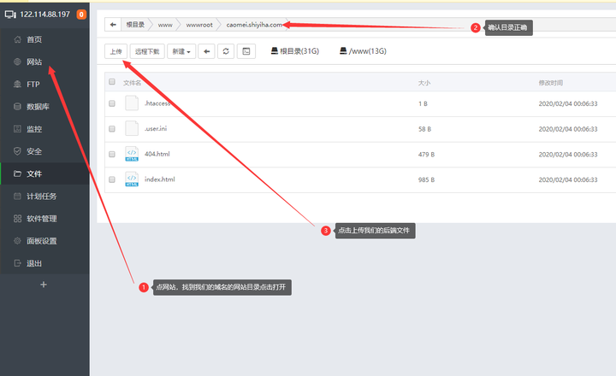Image resolution: width=616 pixels, height=376 pixels.
Task: Click the plus icon below sidebar menu
Action: pos(44,285)
